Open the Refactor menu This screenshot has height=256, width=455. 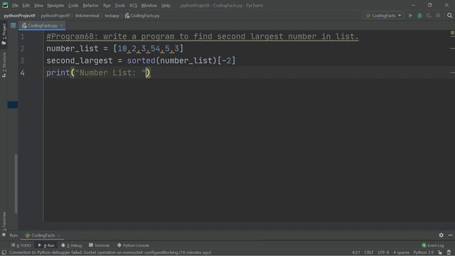click(x=90, y=6)
